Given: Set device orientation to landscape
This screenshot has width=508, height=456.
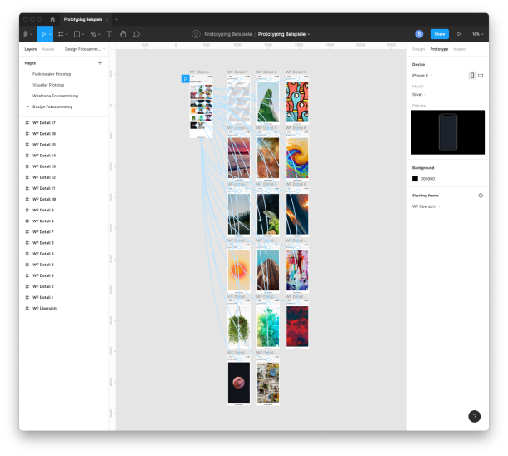Looking at the screenshot, I should (481, 75).
